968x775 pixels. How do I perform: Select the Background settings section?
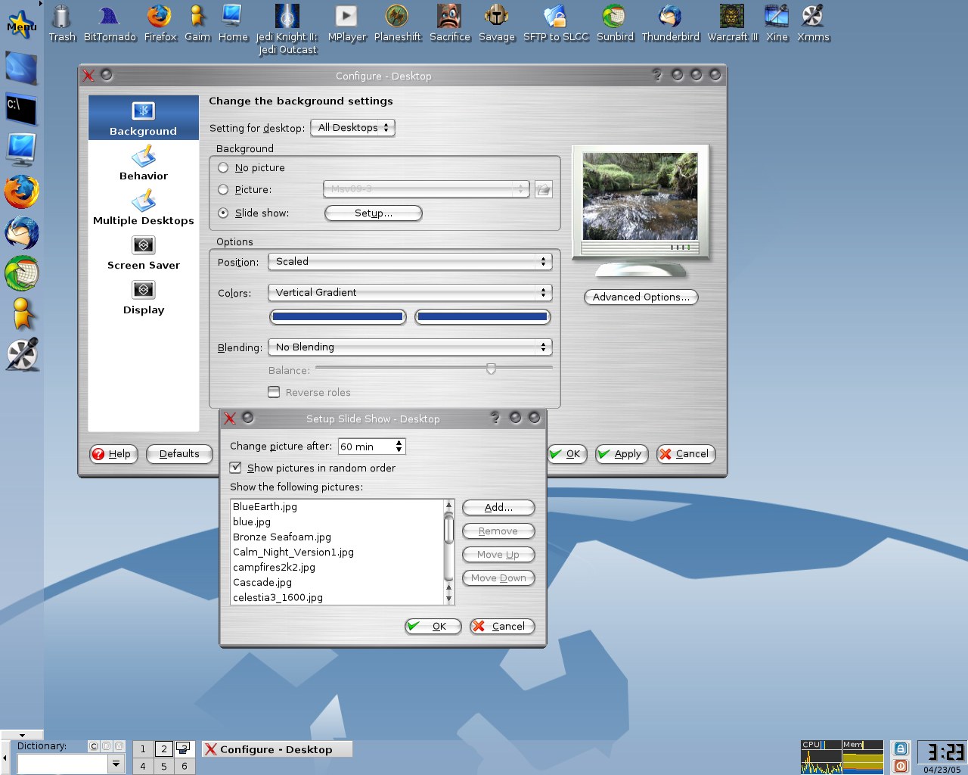pos(144,118)
